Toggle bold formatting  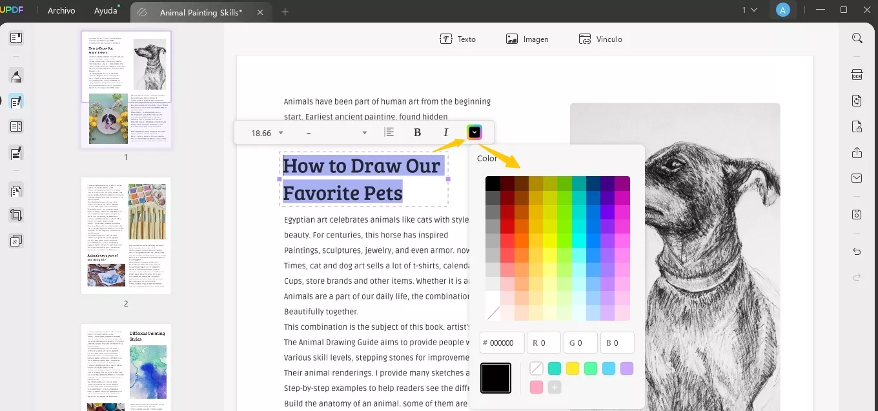pos(417,132)
